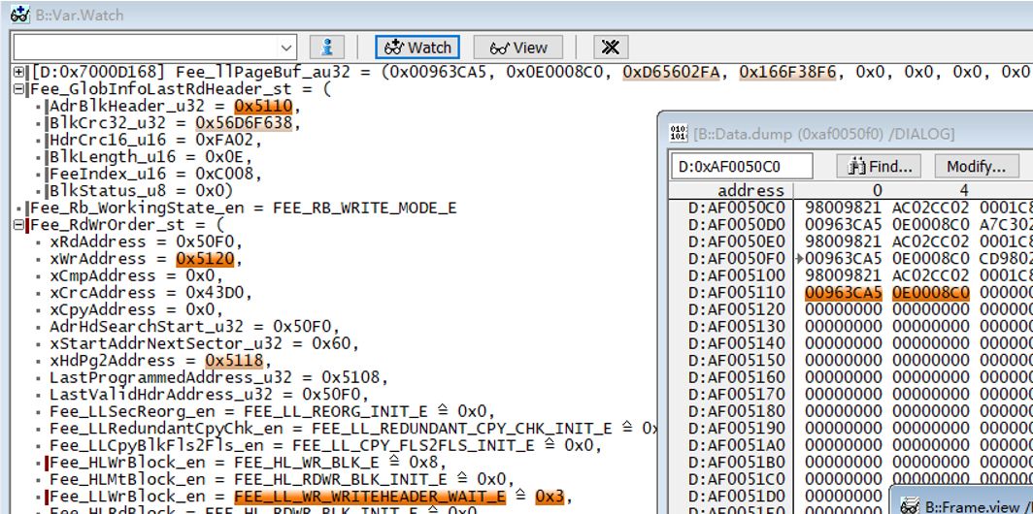Click the View button with glasses icon
This screenshot has height=514, width=1033.
pos(518,48)
